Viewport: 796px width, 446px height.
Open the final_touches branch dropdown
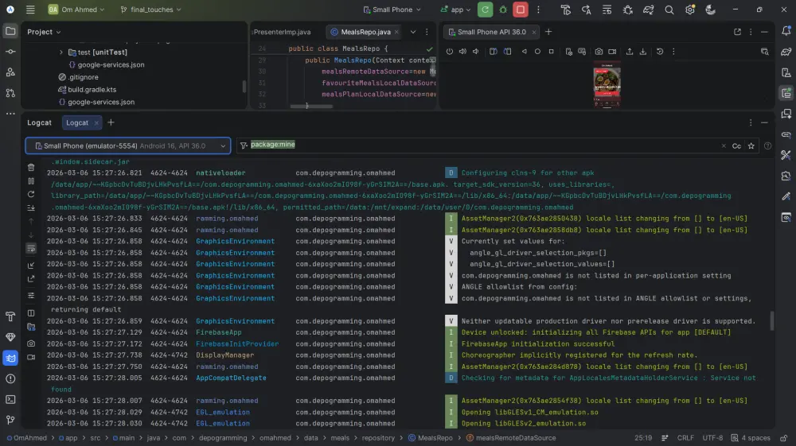pos(150,10)
